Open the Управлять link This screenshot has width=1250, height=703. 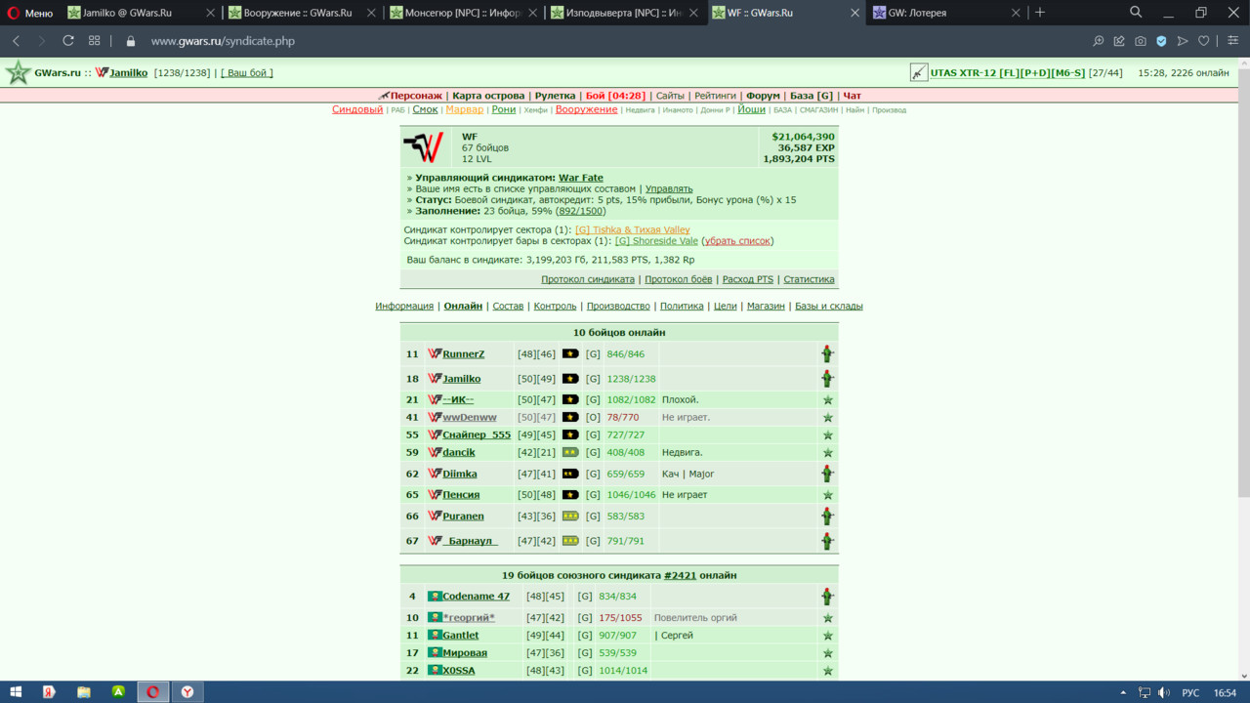pyautogui.click(x=669, y=188)
